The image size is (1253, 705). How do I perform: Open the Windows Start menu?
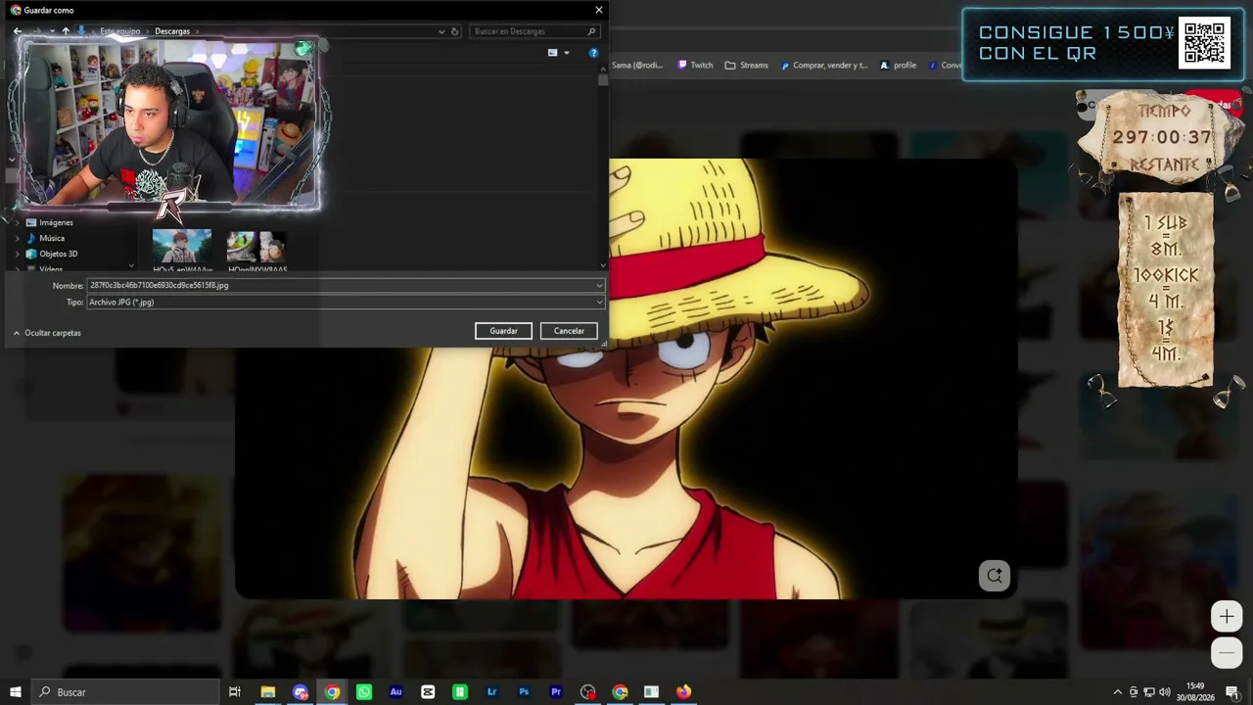(x=14, y=692)
